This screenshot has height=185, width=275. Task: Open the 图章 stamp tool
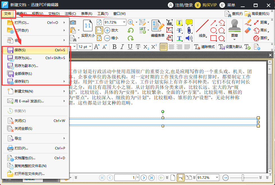pos(235,29)
